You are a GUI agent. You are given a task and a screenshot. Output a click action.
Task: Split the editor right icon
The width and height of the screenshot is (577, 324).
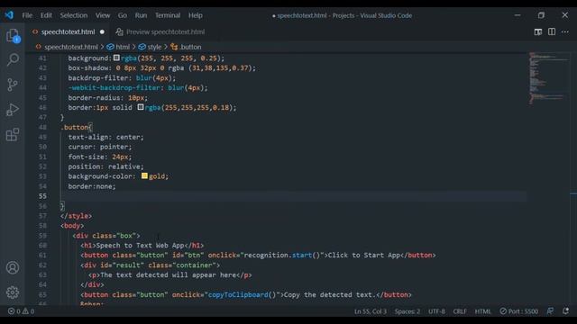tap(552, 32)
